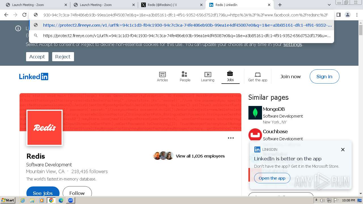
Task: Click the Join now link
Action: pos(290,76)
